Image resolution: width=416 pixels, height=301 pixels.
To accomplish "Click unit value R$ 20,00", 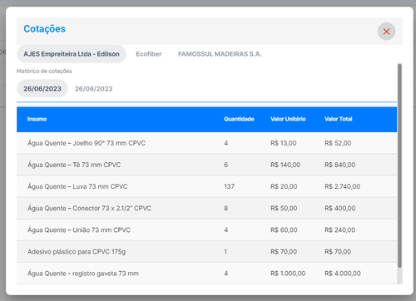I will (284, 186).
